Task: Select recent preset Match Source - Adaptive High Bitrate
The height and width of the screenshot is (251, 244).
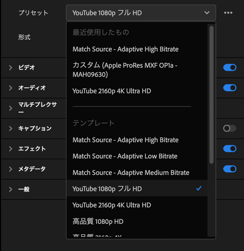Action: pos(137,49)
